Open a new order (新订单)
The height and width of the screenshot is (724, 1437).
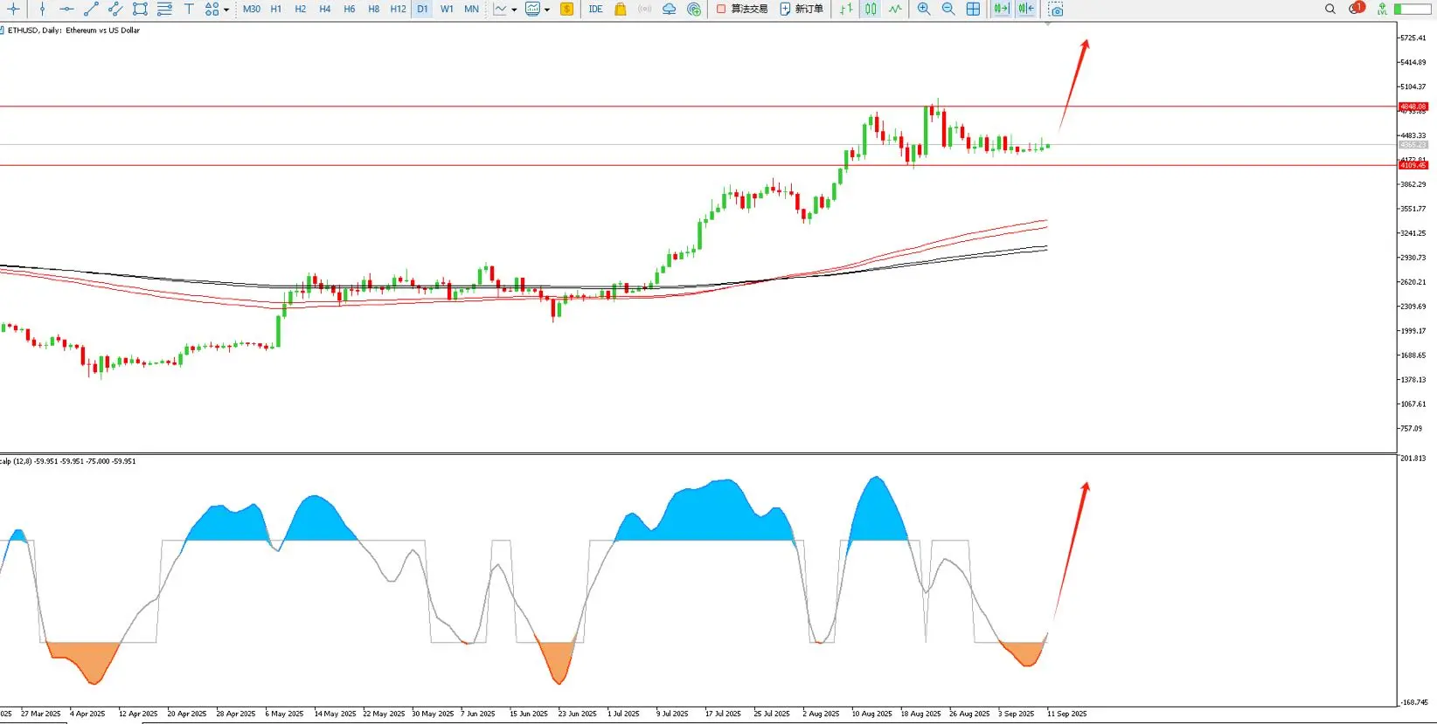pos(802,9)
